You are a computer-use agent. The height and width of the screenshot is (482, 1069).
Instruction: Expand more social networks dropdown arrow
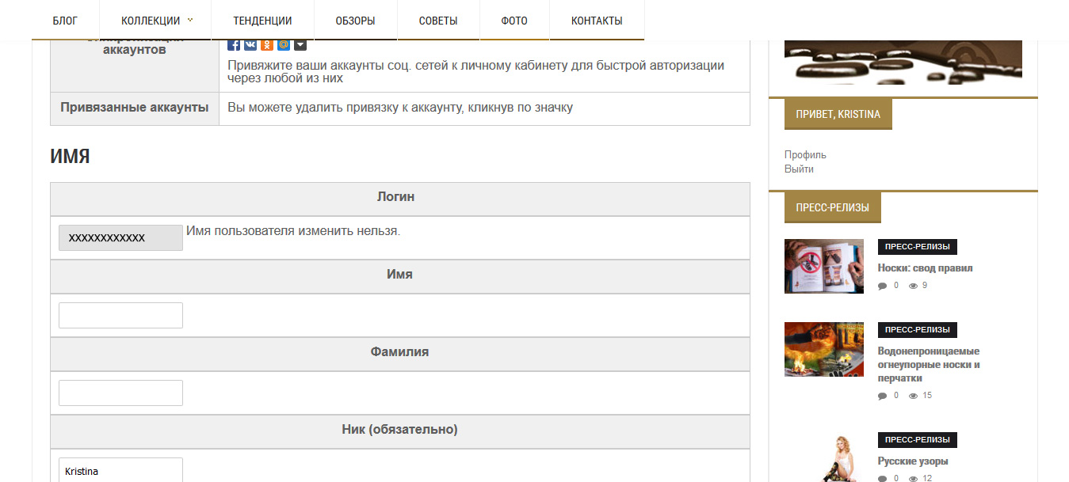300,45
